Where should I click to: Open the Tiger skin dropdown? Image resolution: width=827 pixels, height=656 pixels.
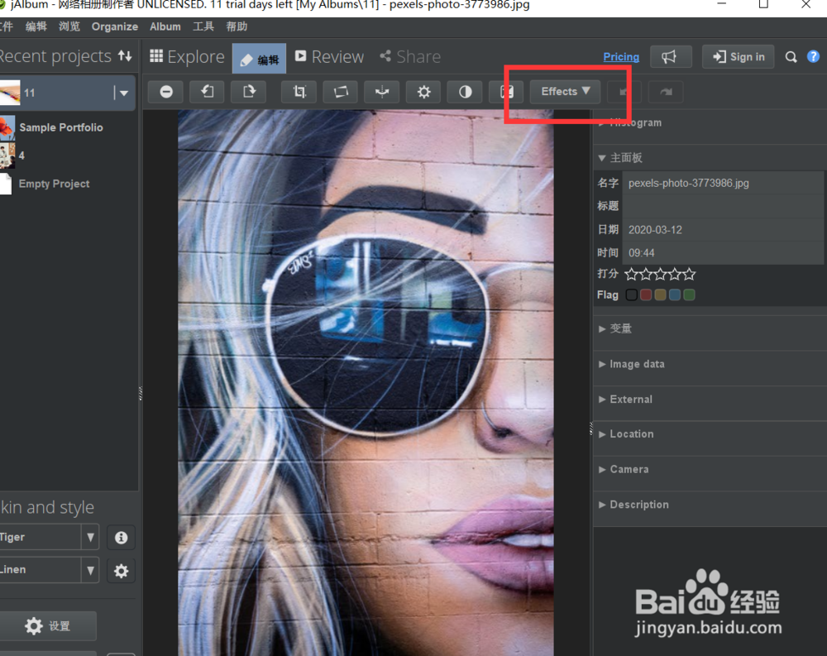click(x=90, y=537)
